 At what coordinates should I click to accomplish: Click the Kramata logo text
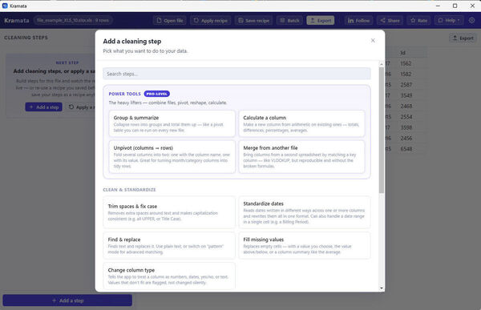[x=17, y=21]
